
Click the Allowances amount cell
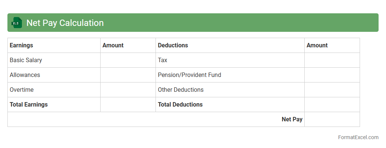tap(128, 75)
